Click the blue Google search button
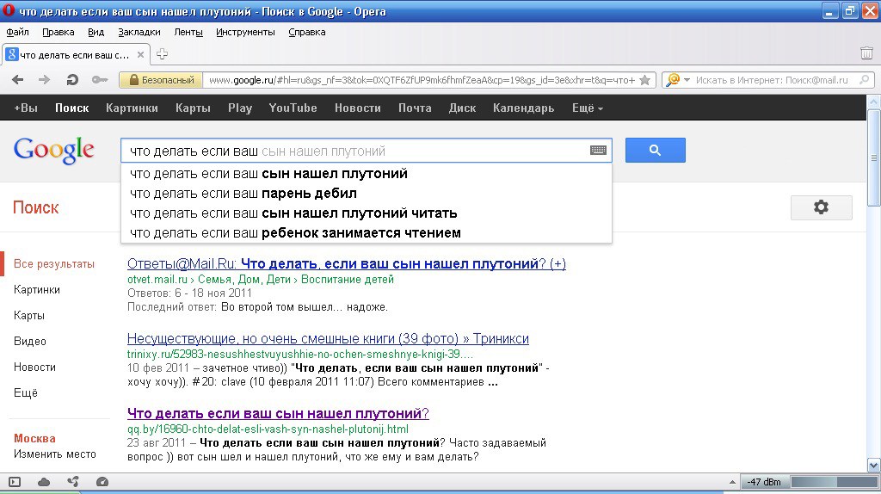The height and width of the screenshot is (494, 881). (655, 150)
